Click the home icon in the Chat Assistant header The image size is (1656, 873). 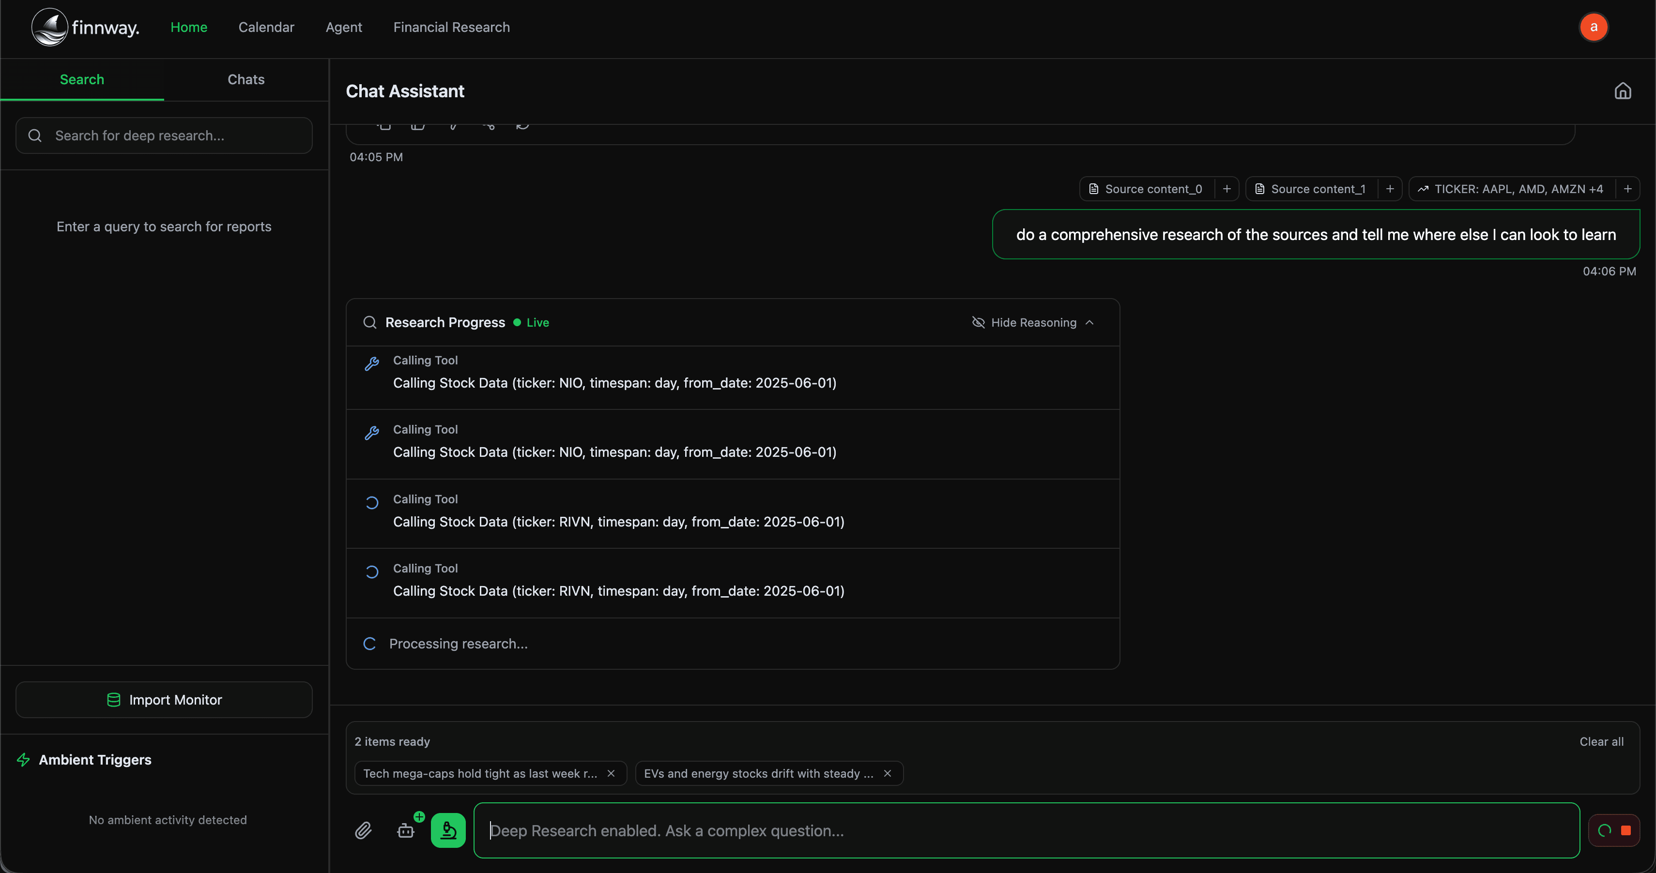coord(1623,91)
